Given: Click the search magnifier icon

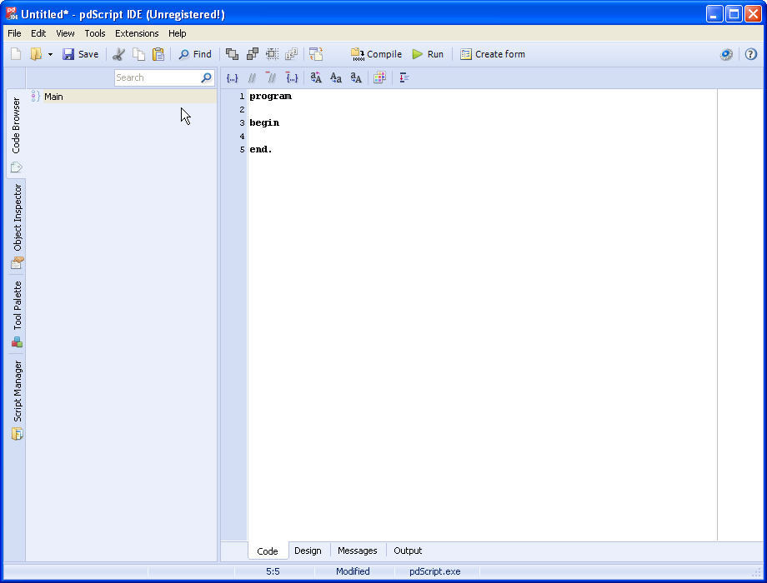Looking at the screenshot, I should tap(207, 77).
